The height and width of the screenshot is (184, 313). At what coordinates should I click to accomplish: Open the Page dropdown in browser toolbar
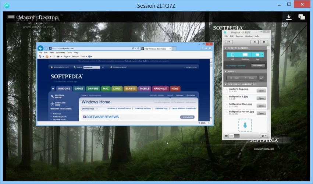click(x=67, y=57)
